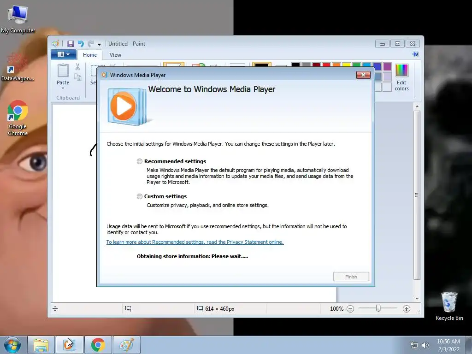Click the Paint app icon in title bar
Viewport: 472px width, 354px height.
pyautogui.click(x=55, y=44)
